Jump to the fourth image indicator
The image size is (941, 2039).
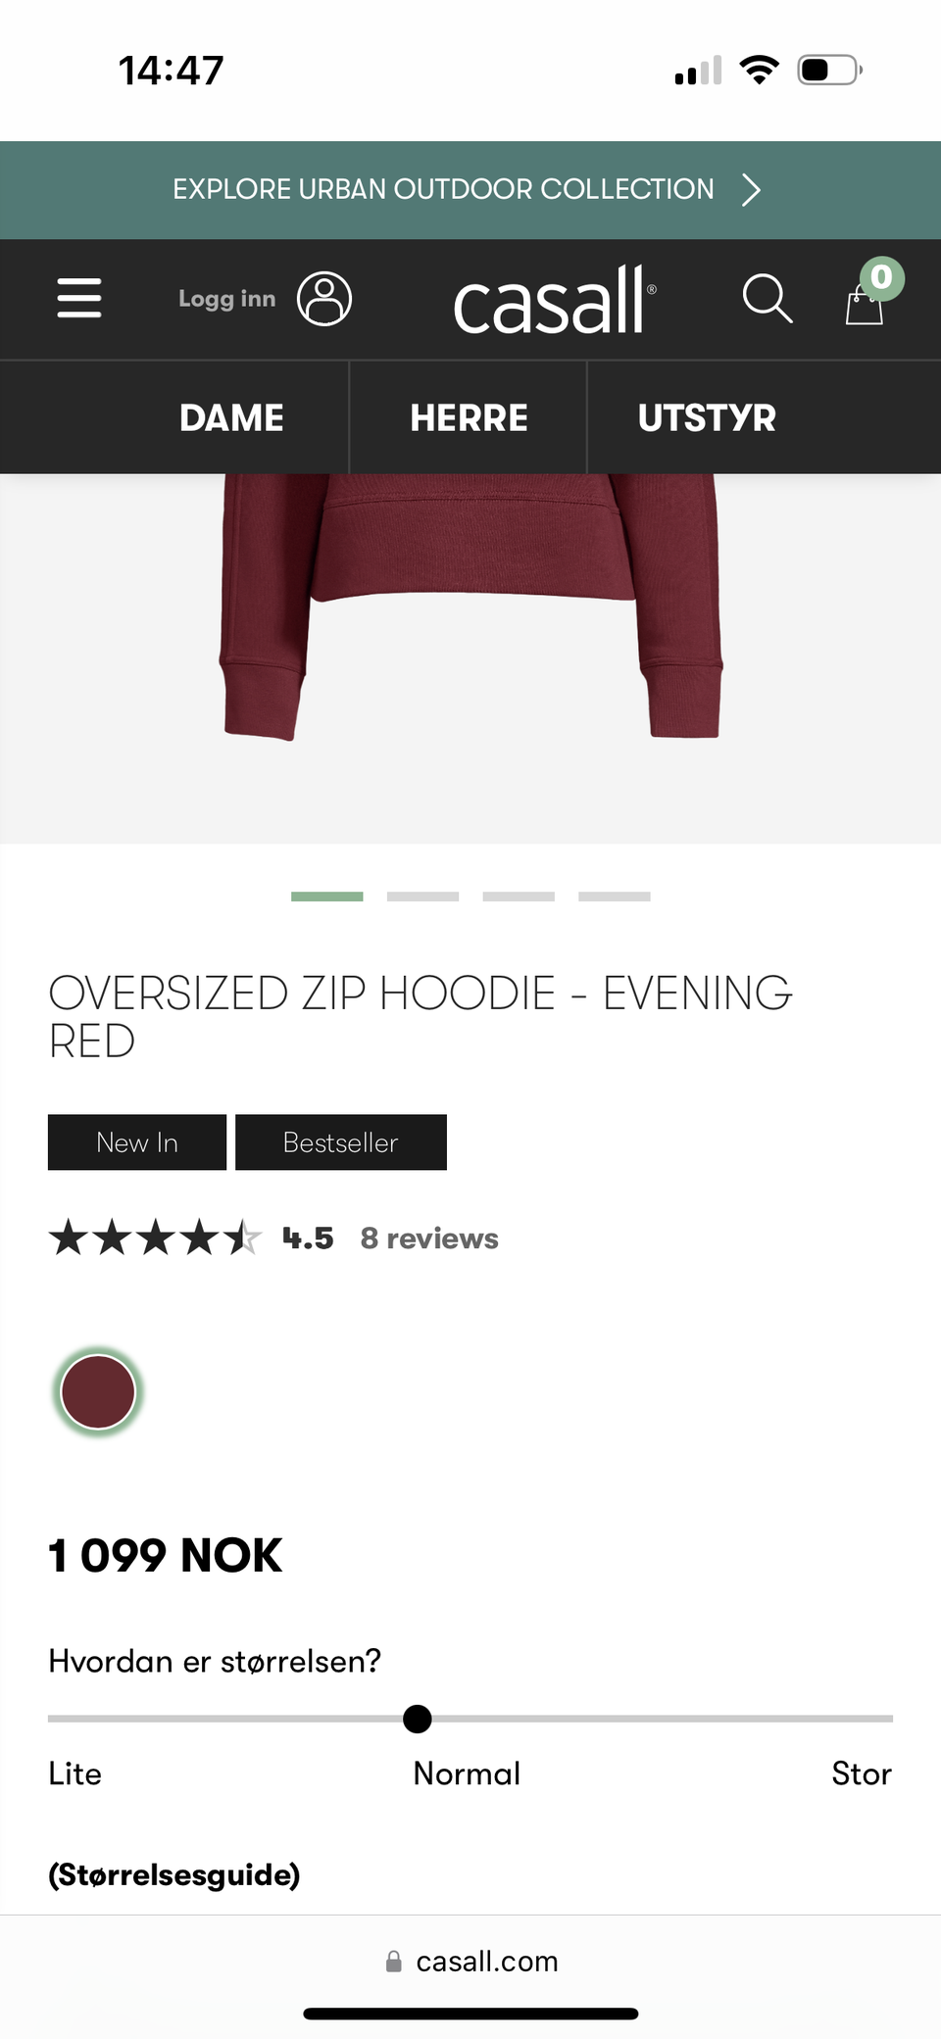[x=615, y=897]
